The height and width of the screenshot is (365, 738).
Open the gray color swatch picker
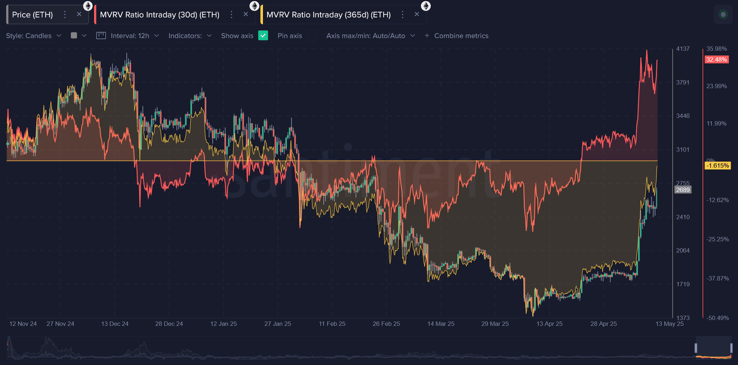[x=74, y=35]
